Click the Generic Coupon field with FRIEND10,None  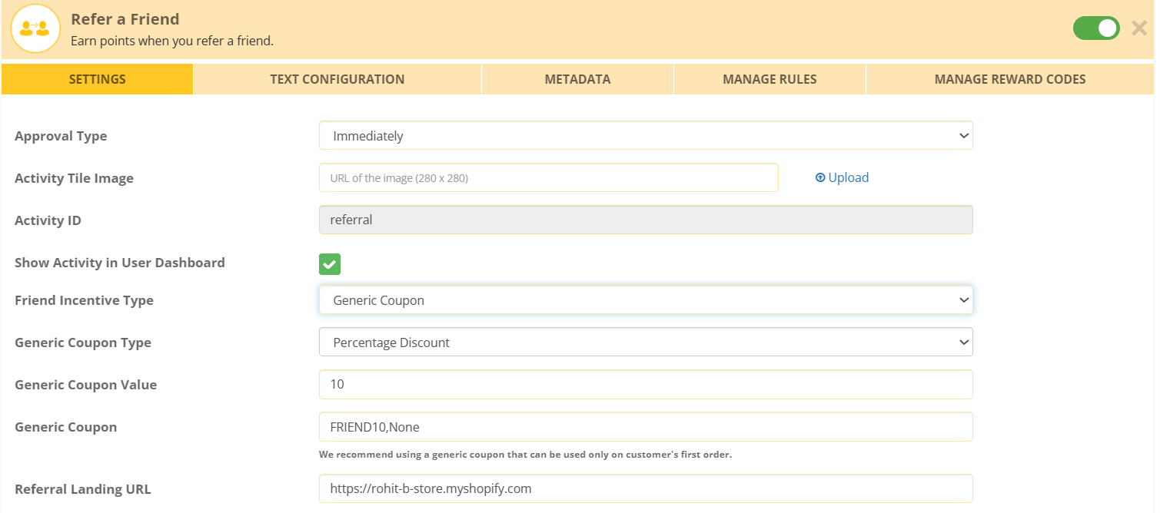(x=646, y=427)
